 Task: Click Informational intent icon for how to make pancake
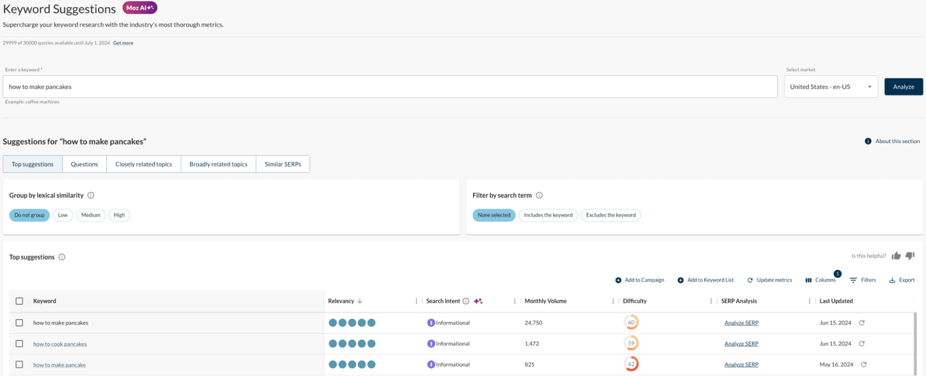pyautogui.click(x=431, y=364)
